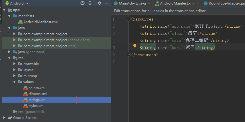Click line number 5 in the gutter
The width and height of the screenshot is (245, 122).
point(113,48)
